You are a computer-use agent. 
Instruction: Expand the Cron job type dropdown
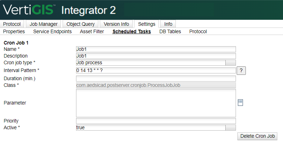(x=231, y=63)
